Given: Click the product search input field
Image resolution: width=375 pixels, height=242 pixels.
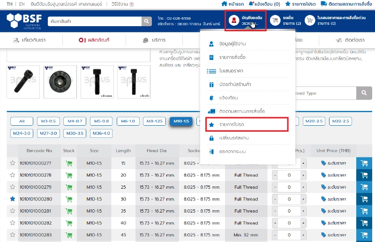Looking at the screenshot, I should point(94,21).
